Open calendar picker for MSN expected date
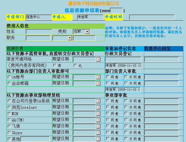The image size is (186, 142). click(x=98, y=114)
